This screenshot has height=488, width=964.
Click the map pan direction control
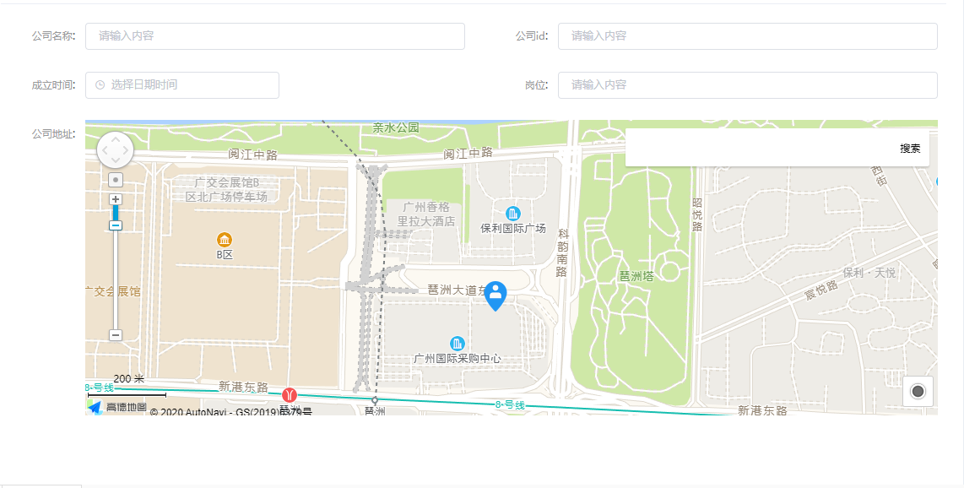pos(115,150)
